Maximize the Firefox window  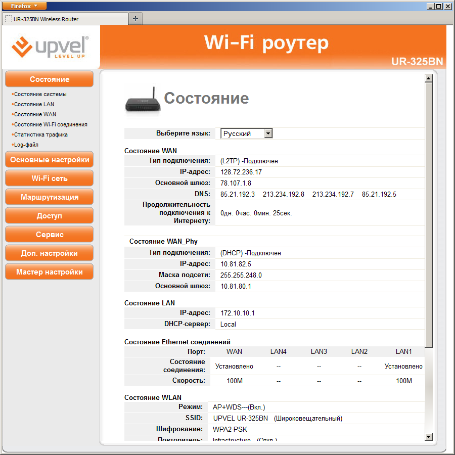click(x=439, y=6)
